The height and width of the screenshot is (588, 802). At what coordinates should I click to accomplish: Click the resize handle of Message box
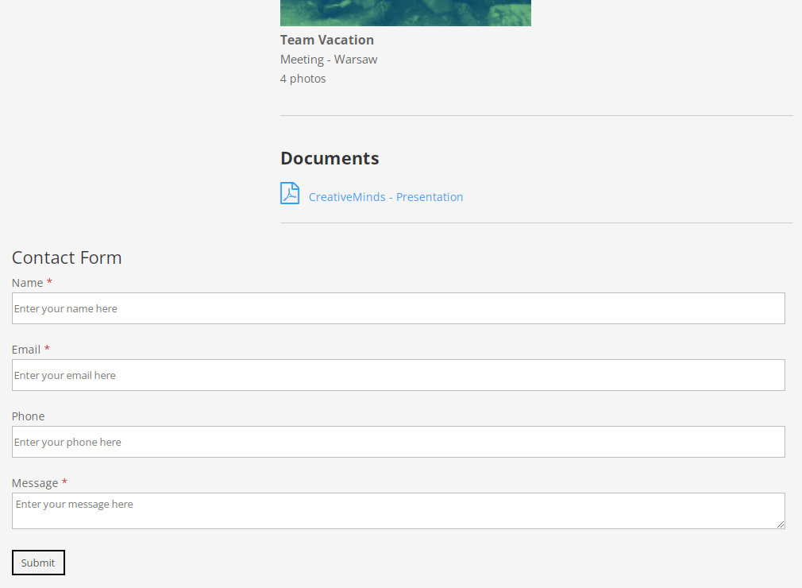click(x=781, y=524)
